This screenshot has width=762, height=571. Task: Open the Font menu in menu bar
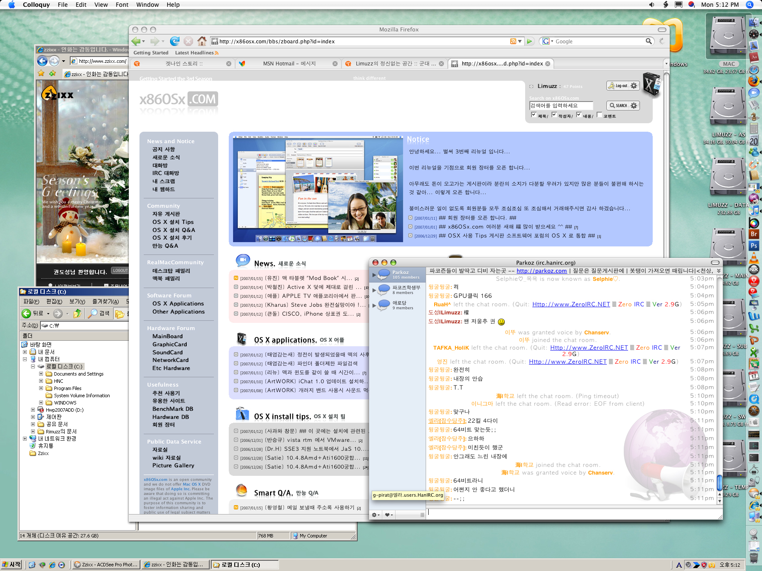(x=122, y=5)
